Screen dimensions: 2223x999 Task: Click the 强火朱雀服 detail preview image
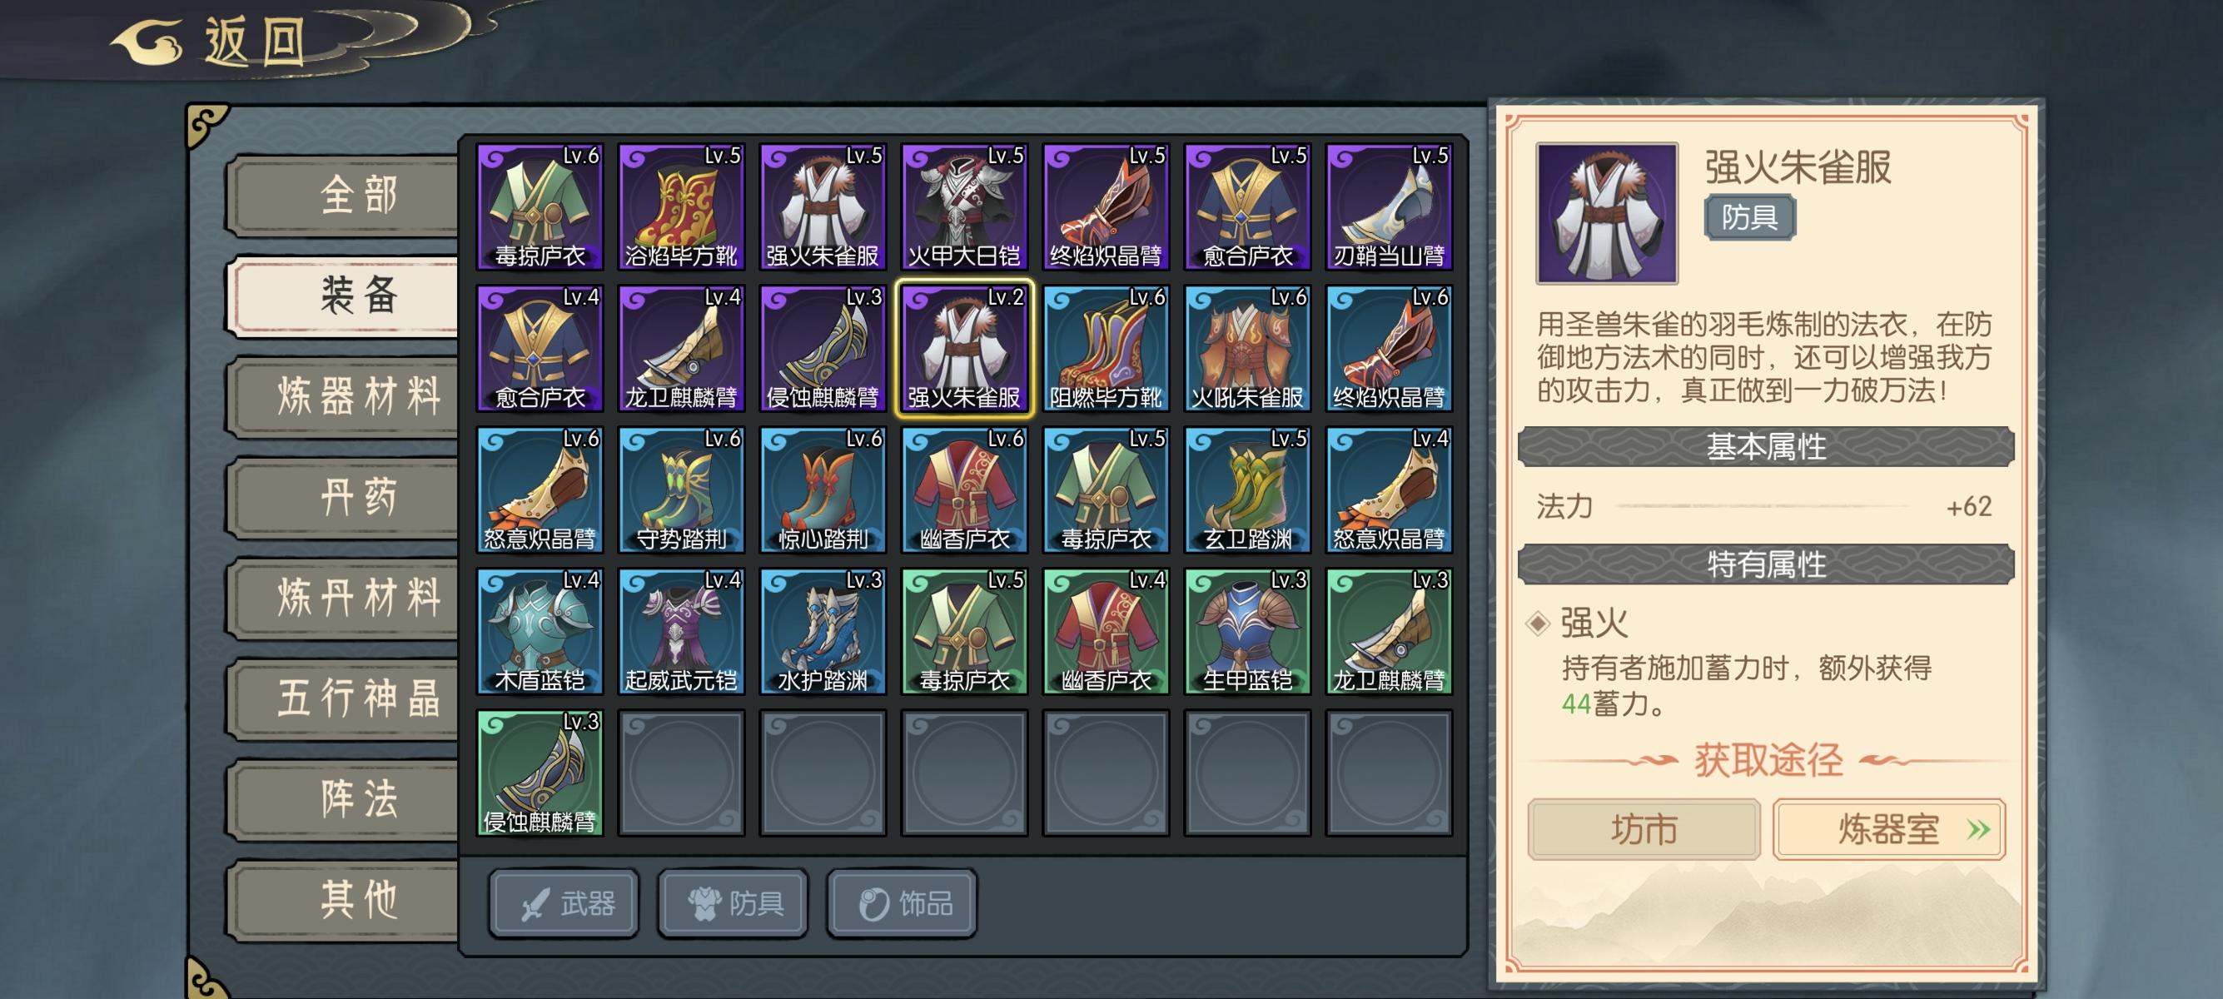[x=1607, y=213]
